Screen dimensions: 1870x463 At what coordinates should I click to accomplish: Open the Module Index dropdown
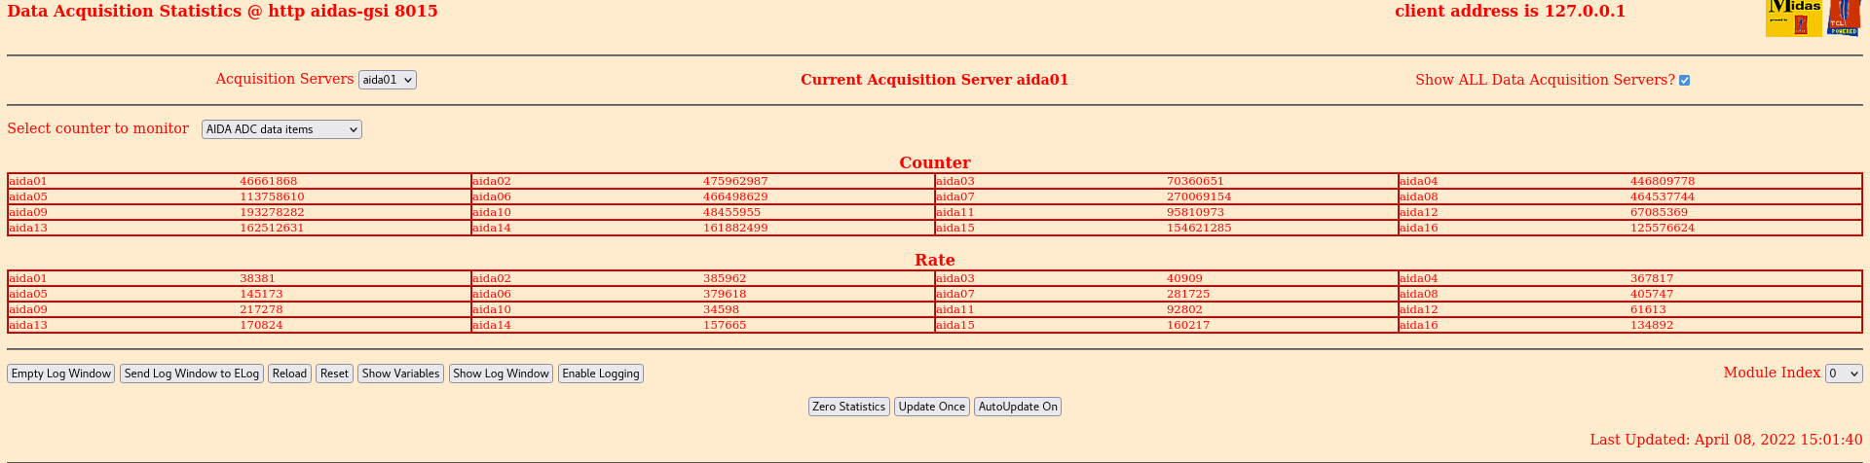(x=1844, y=374)
